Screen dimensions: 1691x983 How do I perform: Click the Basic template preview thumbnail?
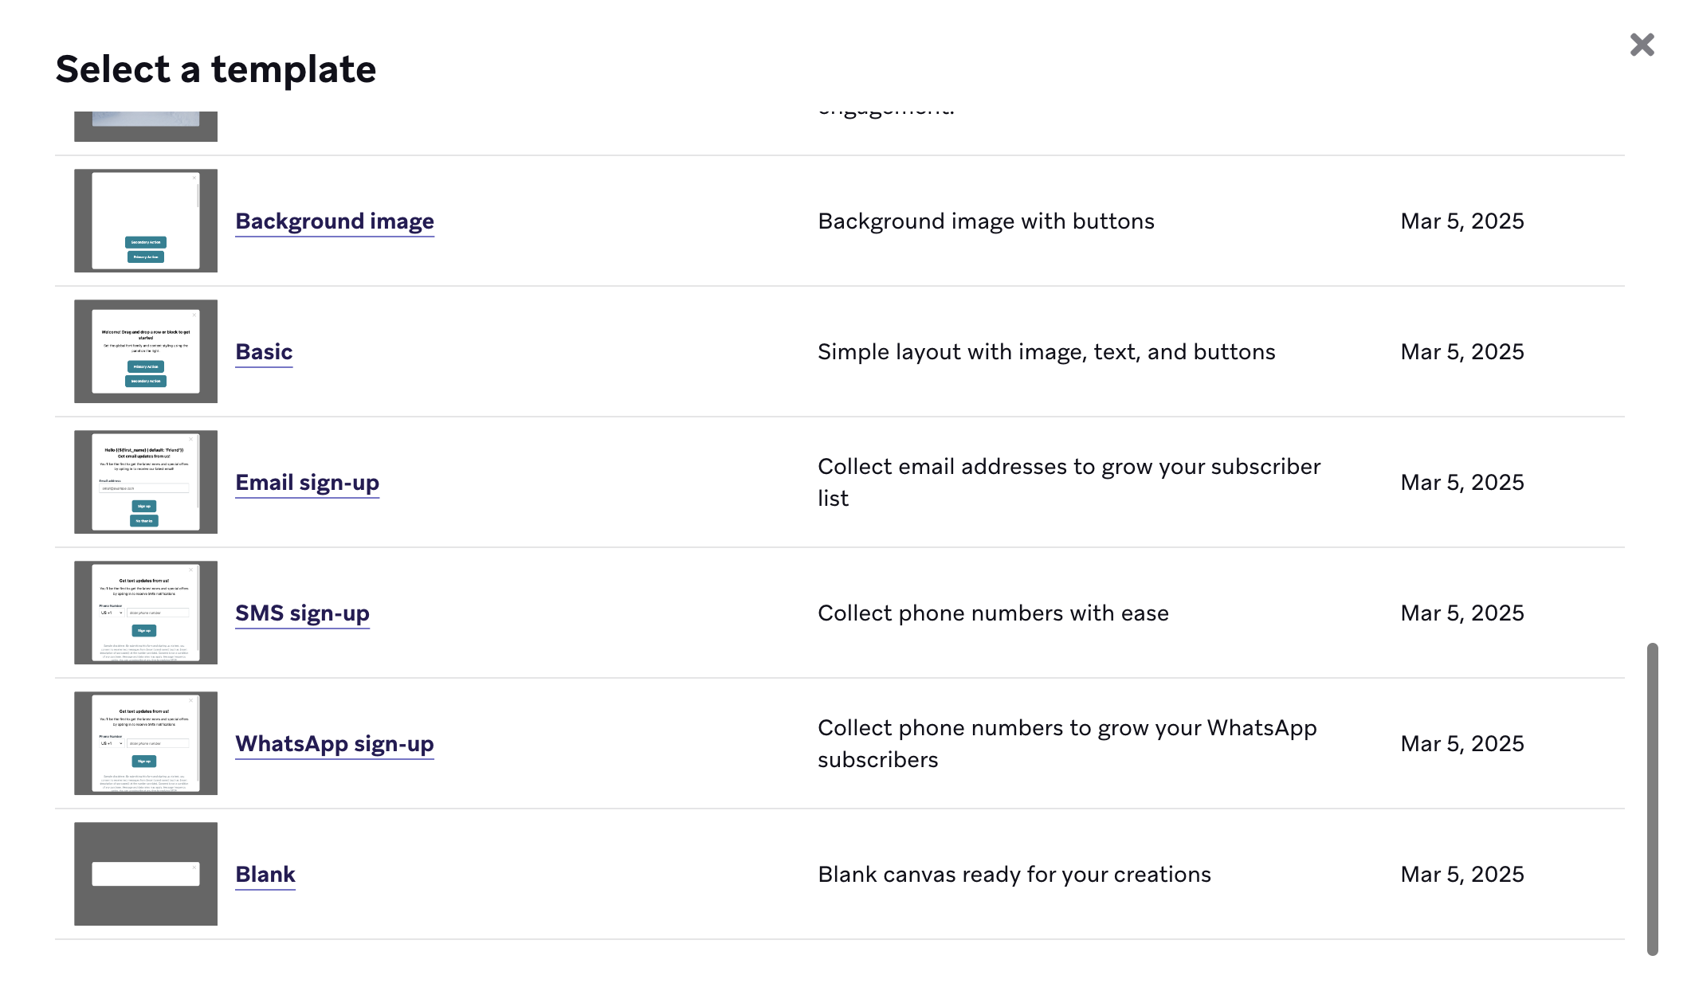146,351
